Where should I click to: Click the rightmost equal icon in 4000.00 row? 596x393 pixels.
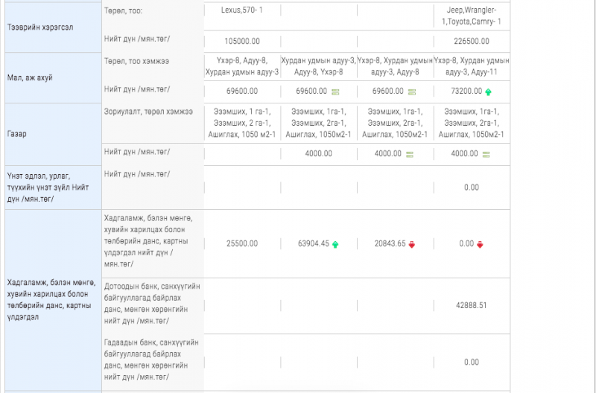[x=486, y=154]
